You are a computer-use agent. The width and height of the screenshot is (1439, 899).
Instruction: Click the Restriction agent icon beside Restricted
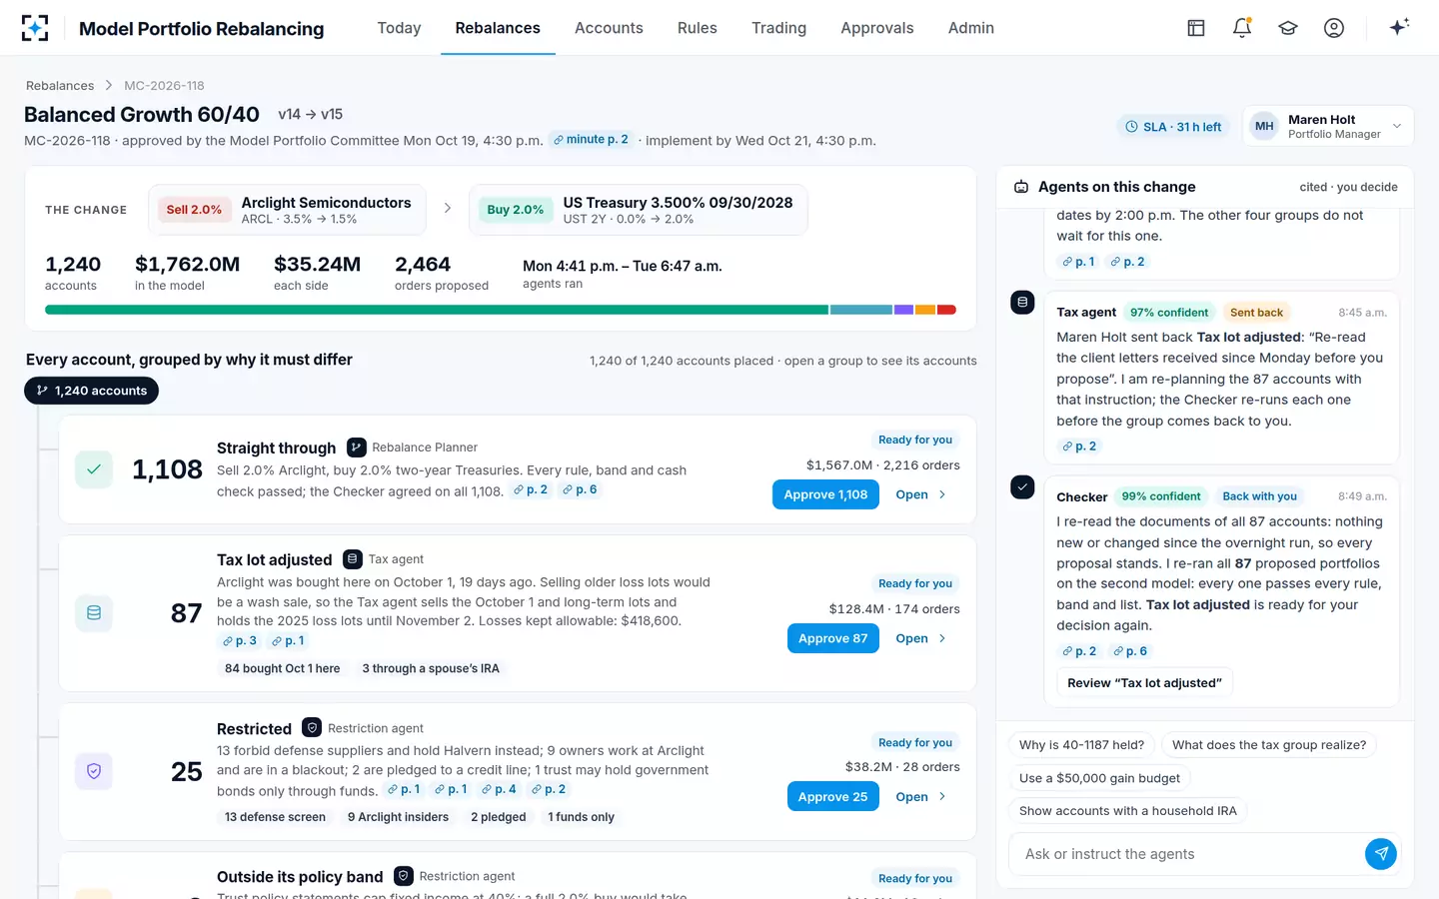[312, 728]
